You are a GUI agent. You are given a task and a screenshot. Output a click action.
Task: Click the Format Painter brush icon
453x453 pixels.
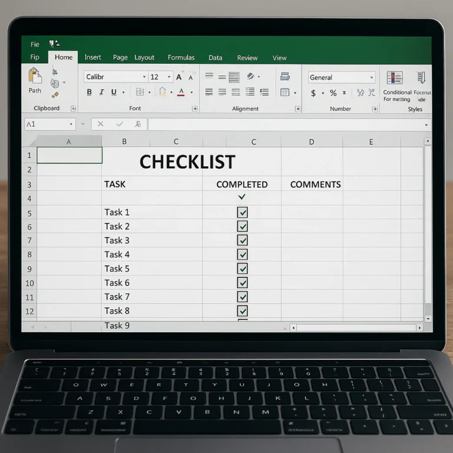(55, 95)
